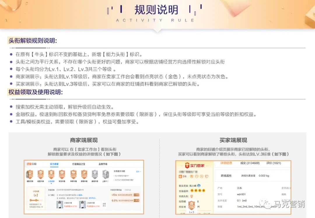Open the 评价 (1021) tab
This screenshot has width=315, height=218.
coord(273,163)
